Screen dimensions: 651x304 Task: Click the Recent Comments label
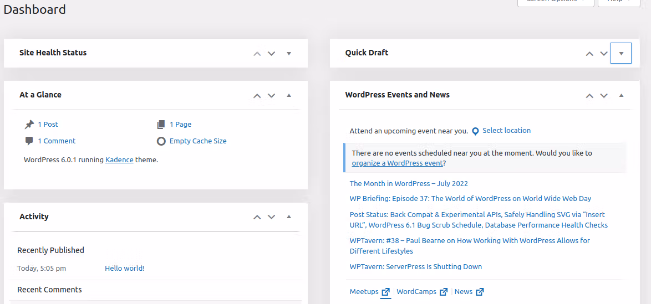tap(49, 290)
